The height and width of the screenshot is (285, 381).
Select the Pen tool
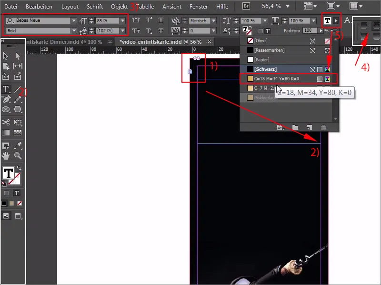point(6,99)
